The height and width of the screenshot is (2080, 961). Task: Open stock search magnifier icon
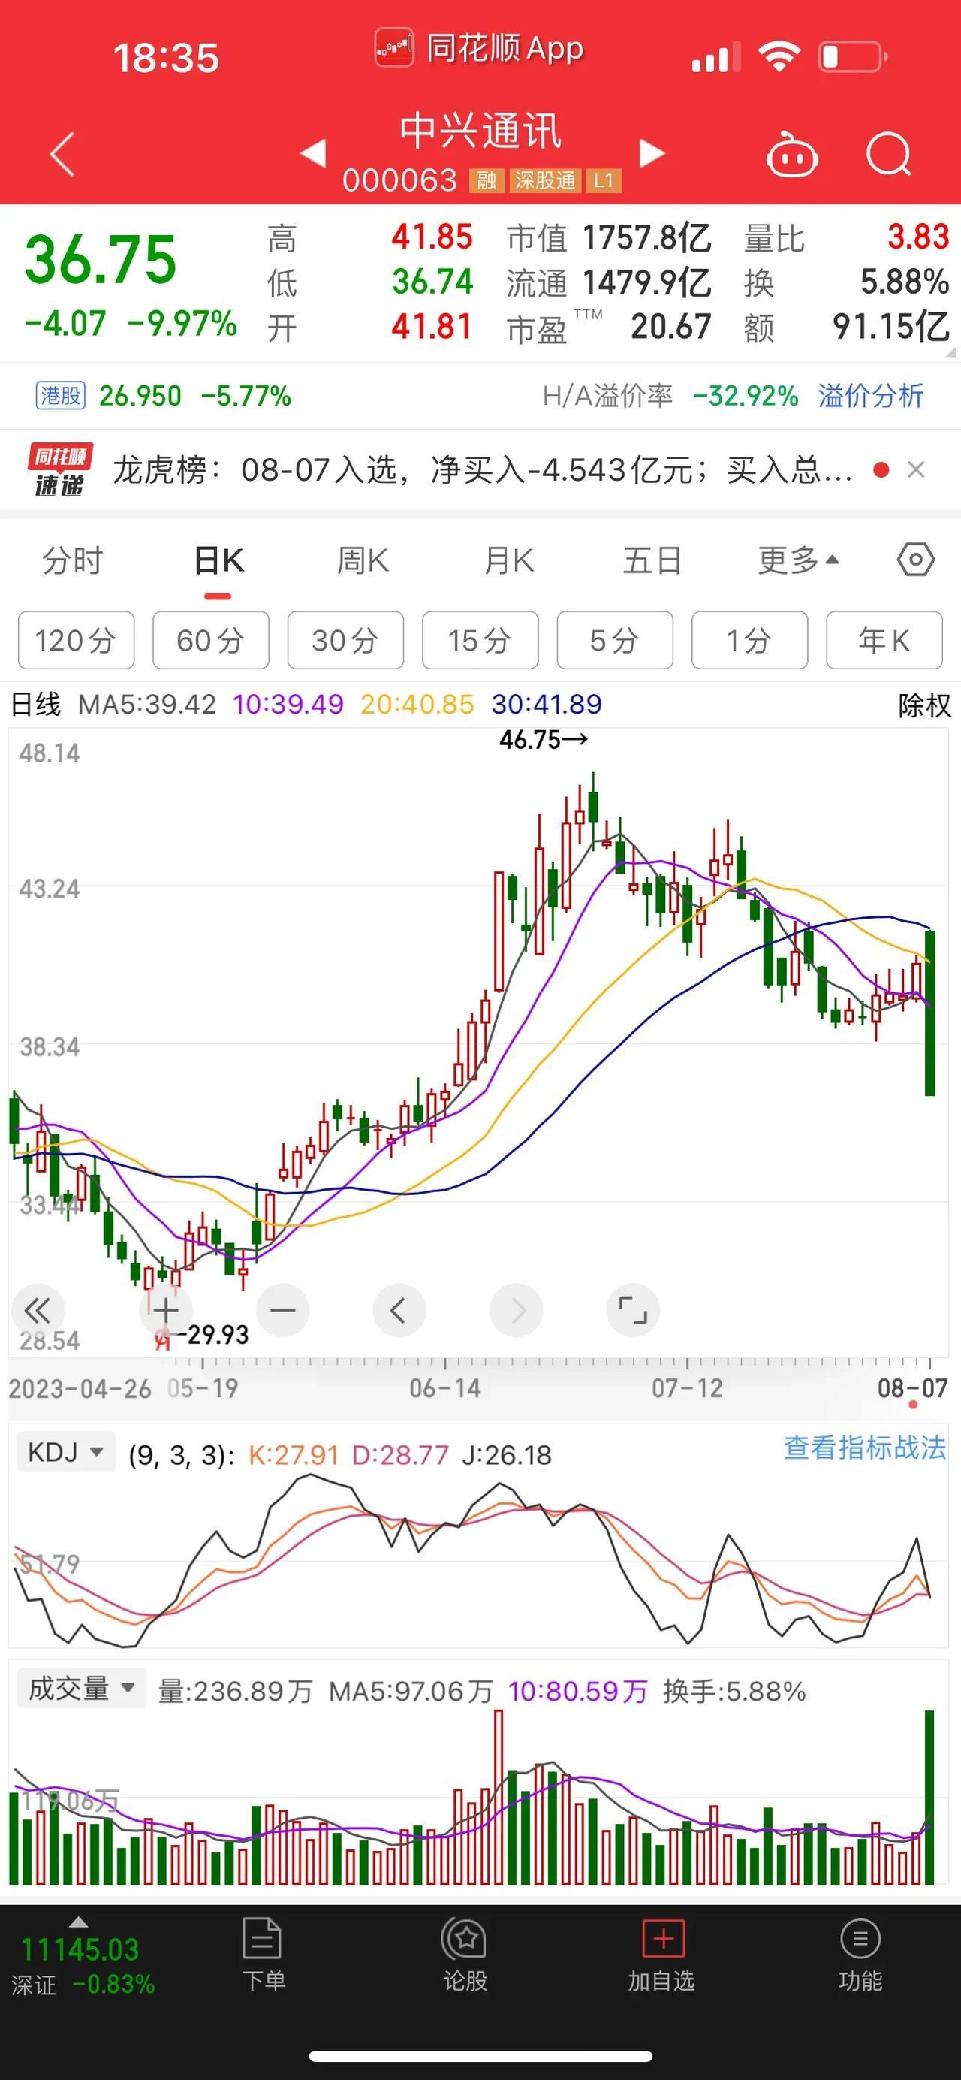pos(888,153)
